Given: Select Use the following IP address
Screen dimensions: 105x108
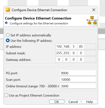Looking at the screenshot, I should click(x=8, y=41).
